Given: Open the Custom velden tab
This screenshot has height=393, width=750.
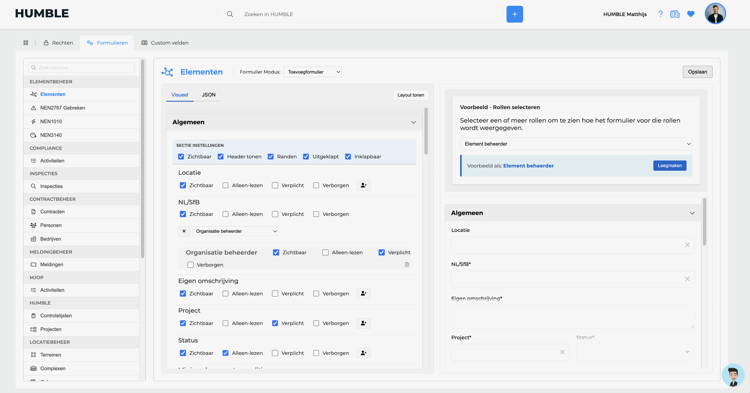Looking at the screenshot, I should point(165,43).
